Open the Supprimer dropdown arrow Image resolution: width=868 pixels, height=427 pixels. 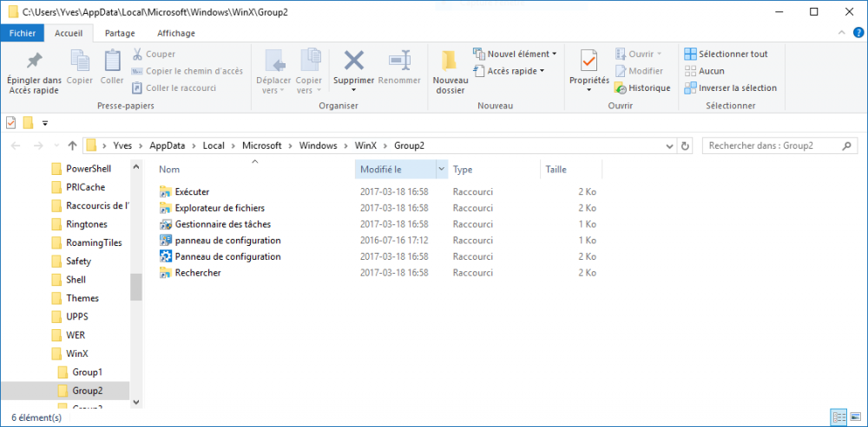click(x=354, y=91)
